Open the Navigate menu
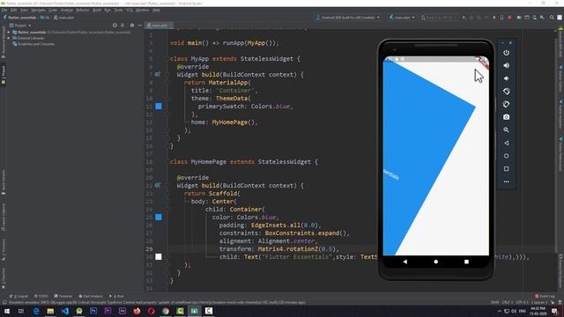Screen dimensions: 564x317 (x=38, y=10)
